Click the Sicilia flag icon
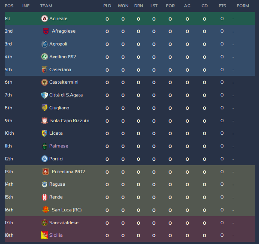This screenshot has width=259, height=244. point(45,235)
